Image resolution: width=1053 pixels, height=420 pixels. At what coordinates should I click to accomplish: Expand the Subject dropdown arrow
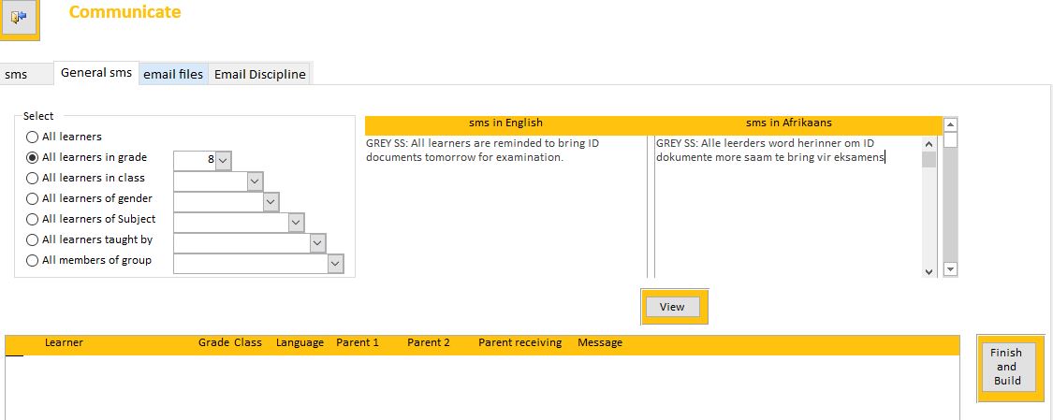point(296,223)
